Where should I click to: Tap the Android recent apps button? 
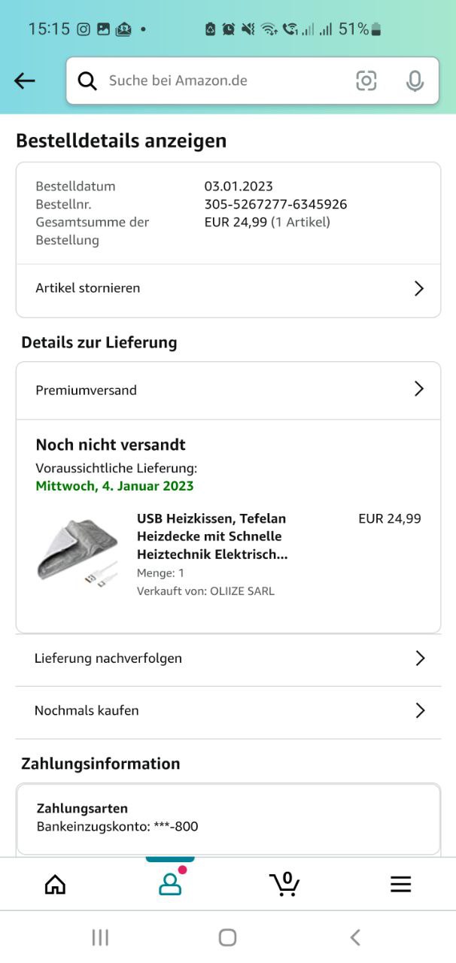[100, 937]
